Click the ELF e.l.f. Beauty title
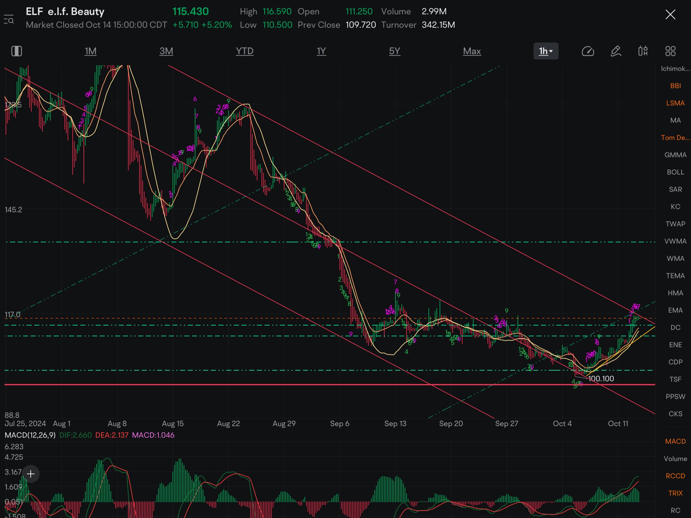This screenshot has height=518, width=691. pyautogui.click(x=65, y=12)
